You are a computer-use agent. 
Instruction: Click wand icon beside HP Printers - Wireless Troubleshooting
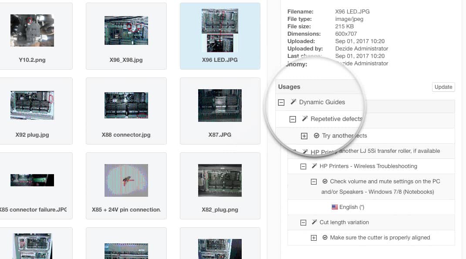pyautogui.click(x=314, y=166)
